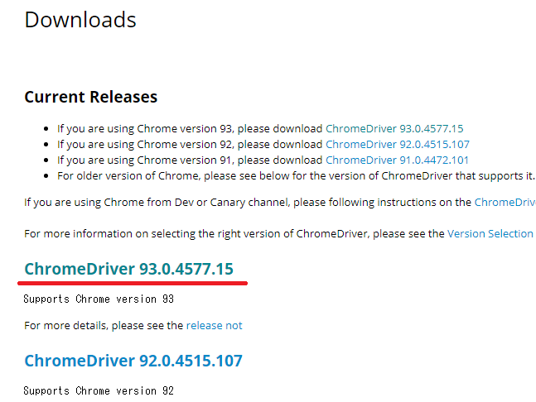Click the Downloads page title
Screen dimensions: 536x402
80,20
